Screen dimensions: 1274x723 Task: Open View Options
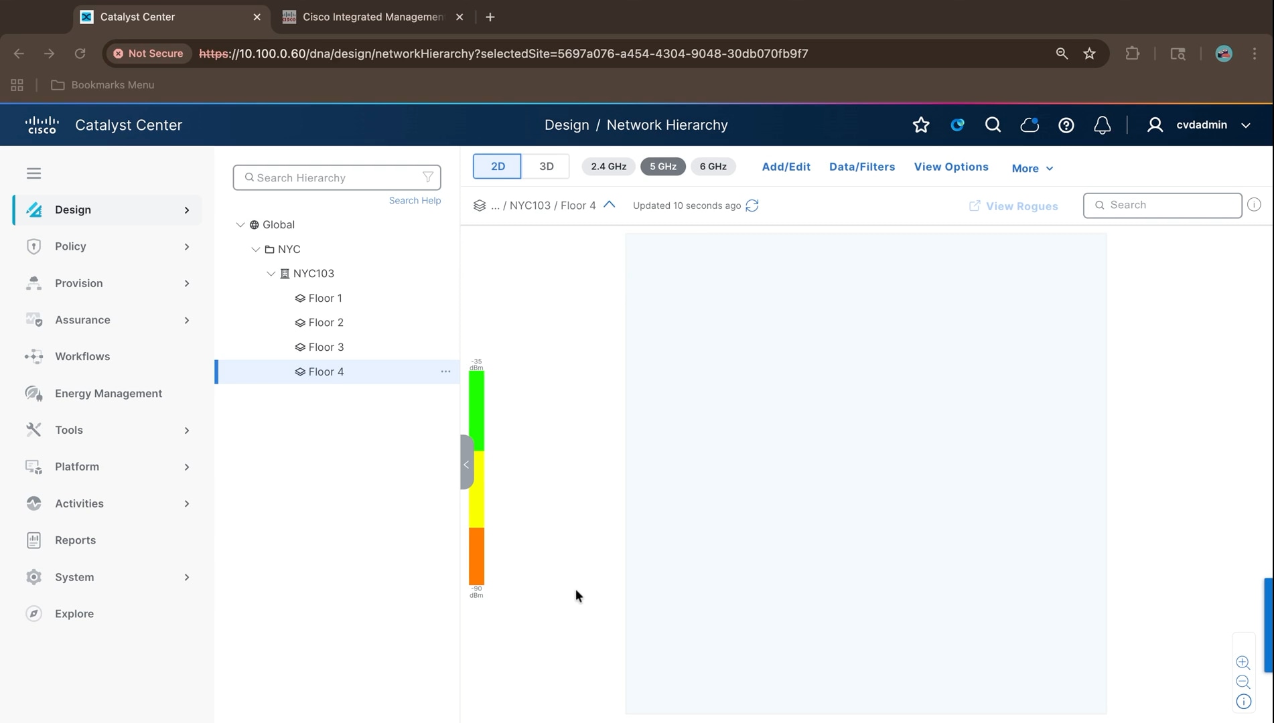point(950,167)
